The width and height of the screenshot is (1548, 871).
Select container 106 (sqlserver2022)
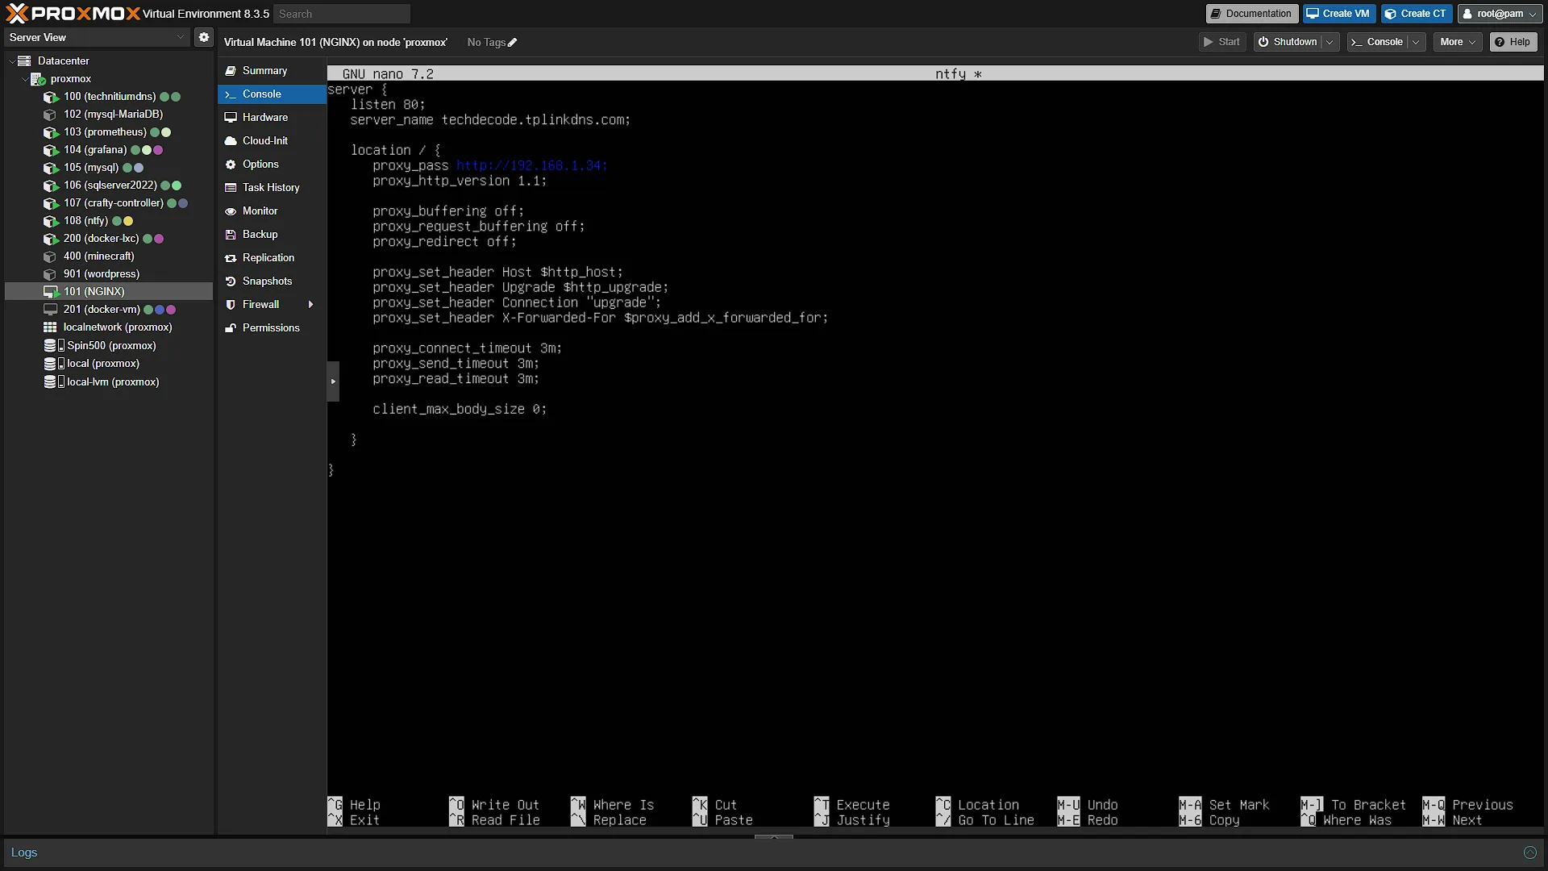(x=110, y=185)
